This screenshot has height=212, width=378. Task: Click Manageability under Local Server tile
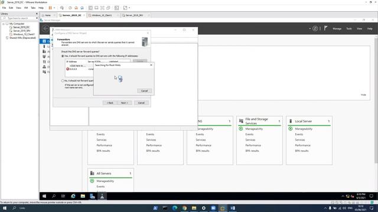pos(304,129)
